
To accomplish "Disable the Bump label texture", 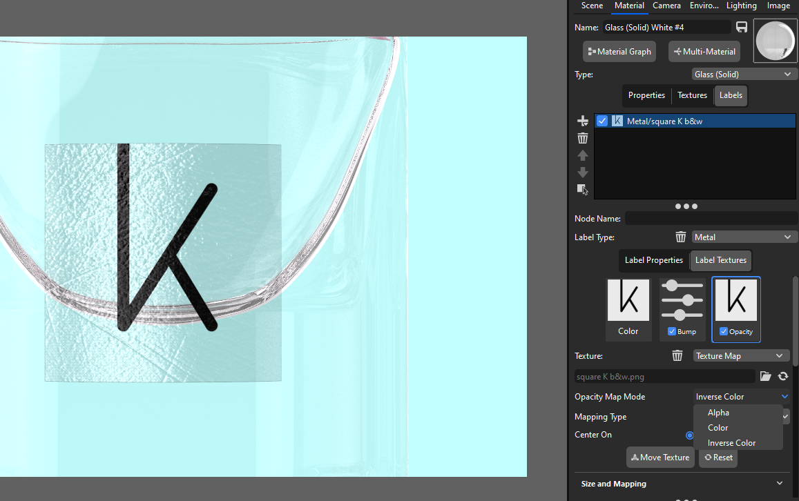I will (673, 331).
